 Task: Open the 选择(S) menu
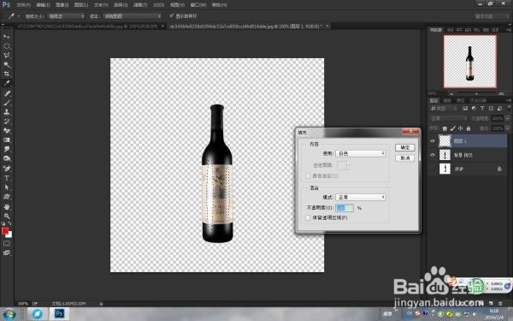(121, 5)
